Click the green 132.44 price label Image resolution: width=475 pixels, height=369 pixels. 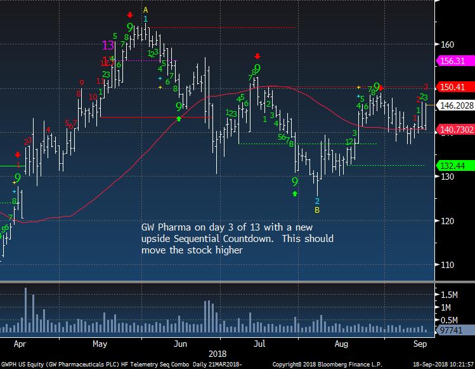pos(455,166)
